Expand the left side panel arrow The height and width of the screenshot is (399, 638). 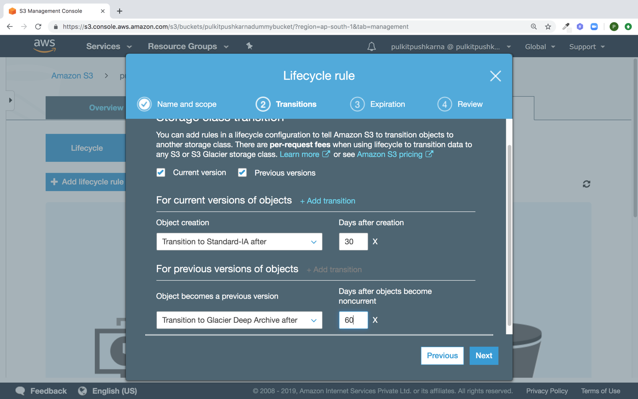[10, 100]
